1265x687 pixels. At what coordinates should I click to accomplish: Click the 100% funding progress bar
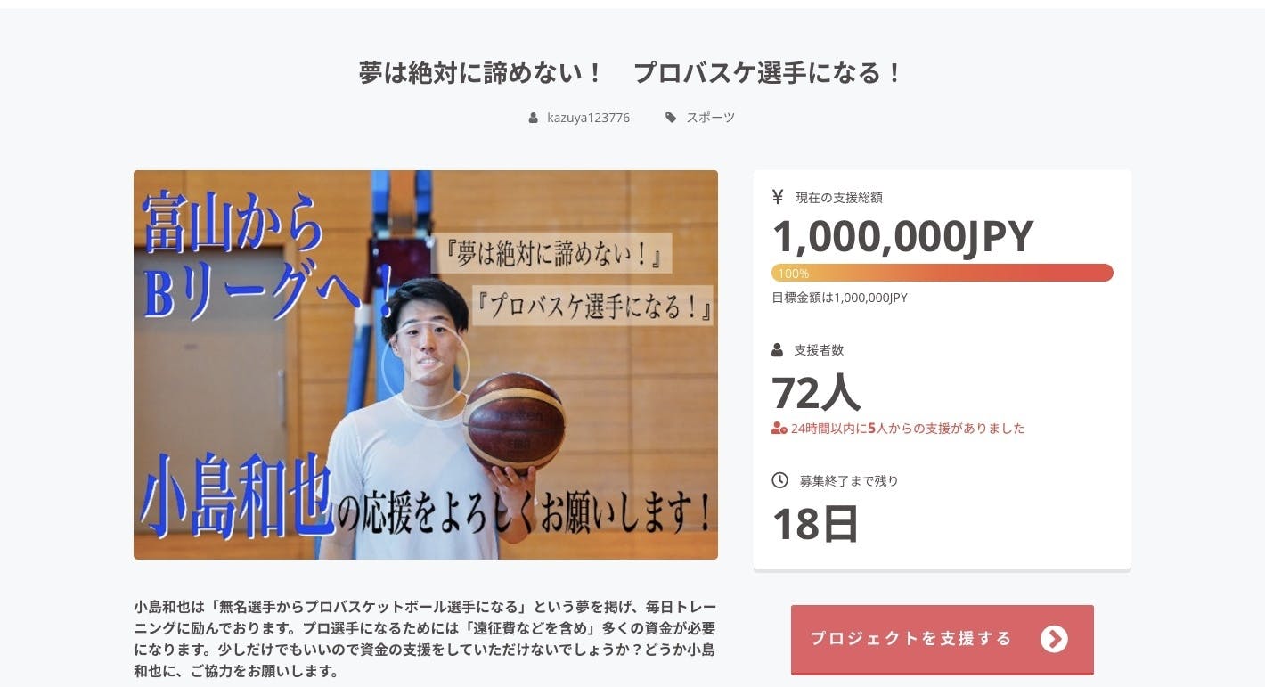pos(943,273)
